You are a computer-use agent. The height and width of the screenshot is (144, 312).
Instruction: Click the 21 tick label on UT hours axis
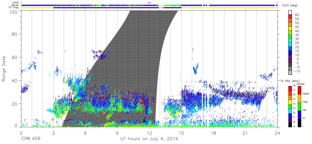tap(245, 133)
